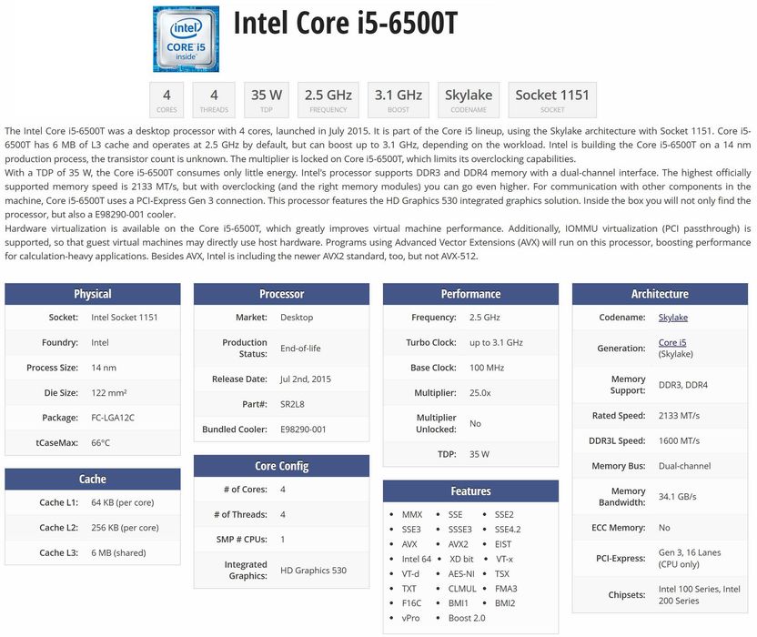Click the 35 W TDP badge

point(267,100)
